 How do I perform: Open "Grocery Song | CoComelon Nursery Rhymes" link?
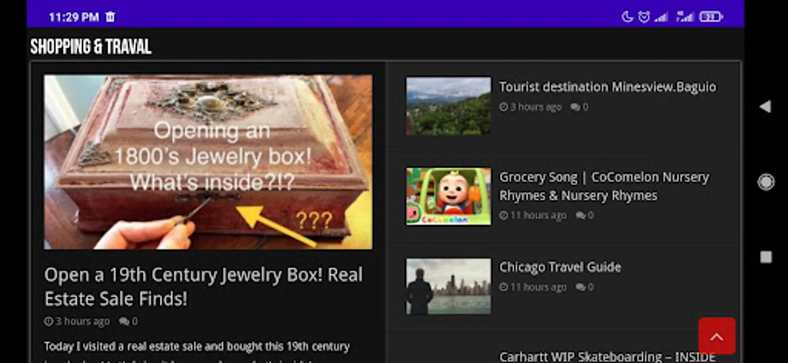point(604,186)
